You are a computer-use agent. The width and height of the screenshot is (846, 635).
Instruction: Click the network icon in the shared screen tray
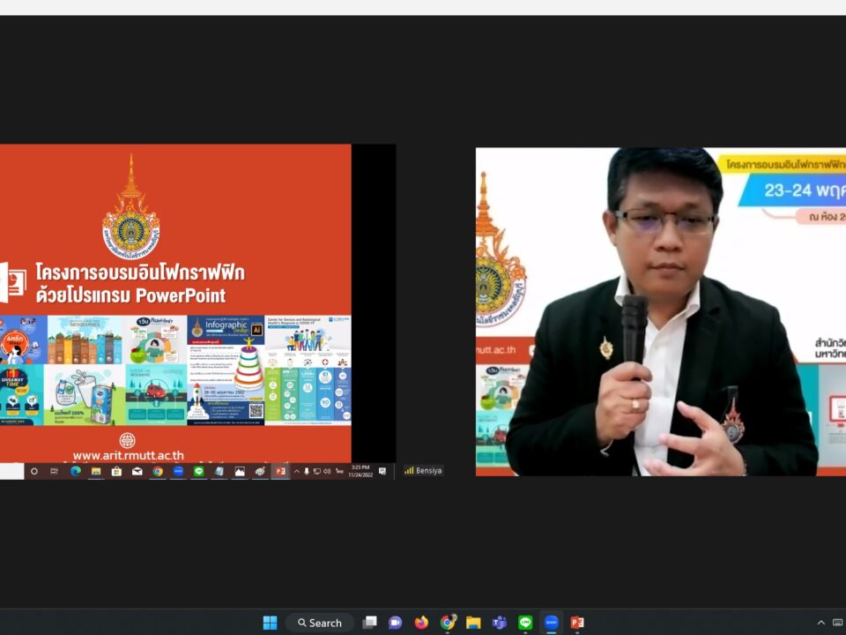(317, 471)
